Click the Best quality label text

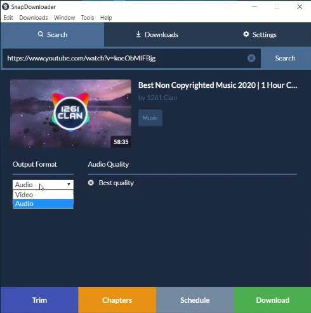[x=116, y=183]
